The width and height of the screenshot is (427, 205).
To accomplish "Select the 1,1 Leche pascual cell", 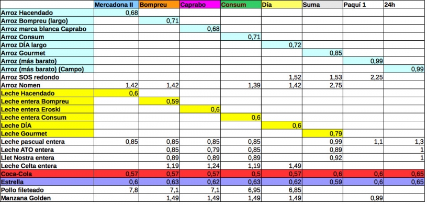I will 363,142.
